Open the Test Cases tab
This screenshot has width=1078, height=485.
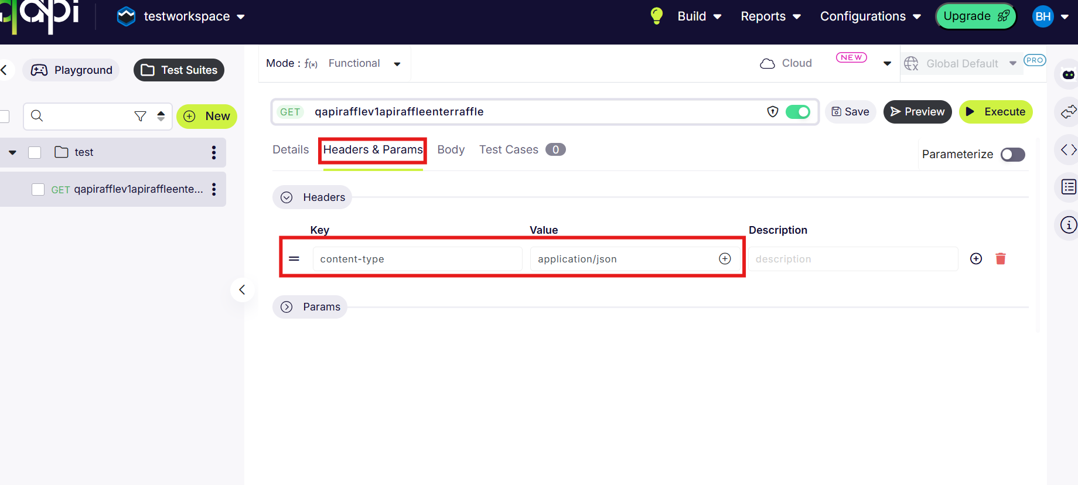(x=522, y=149)
